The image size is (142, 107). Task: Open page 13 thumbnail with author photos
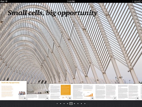[x=13, y=90]
